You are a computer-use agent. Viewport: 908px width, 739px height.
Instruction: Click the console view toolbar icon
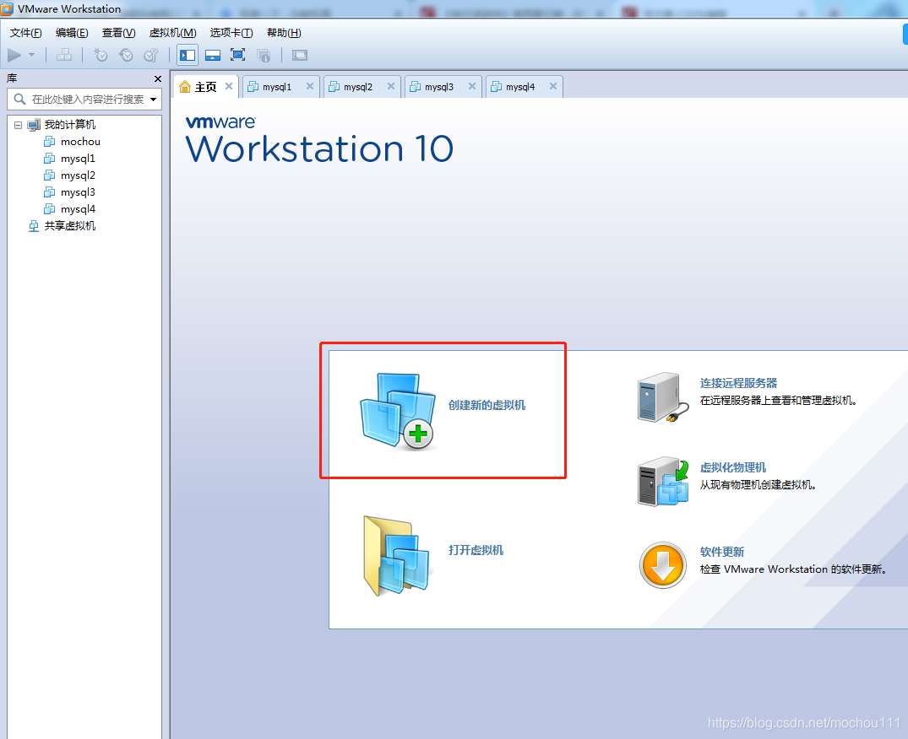[x=299, y=55]
